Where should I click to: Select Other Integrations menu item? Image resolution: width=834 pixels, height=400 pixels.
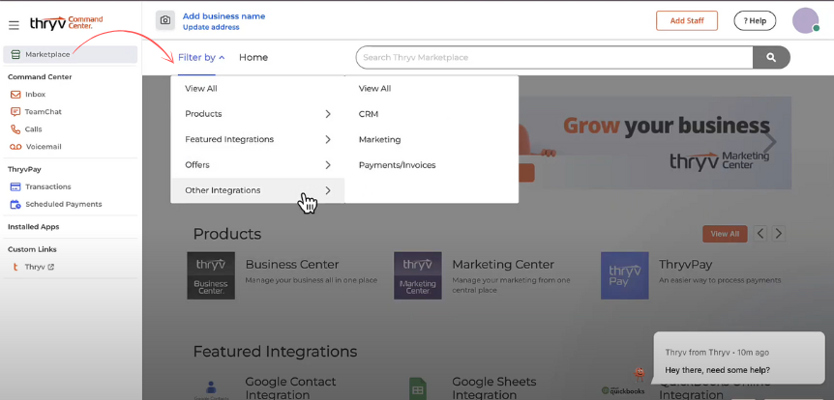pos(257,190)
